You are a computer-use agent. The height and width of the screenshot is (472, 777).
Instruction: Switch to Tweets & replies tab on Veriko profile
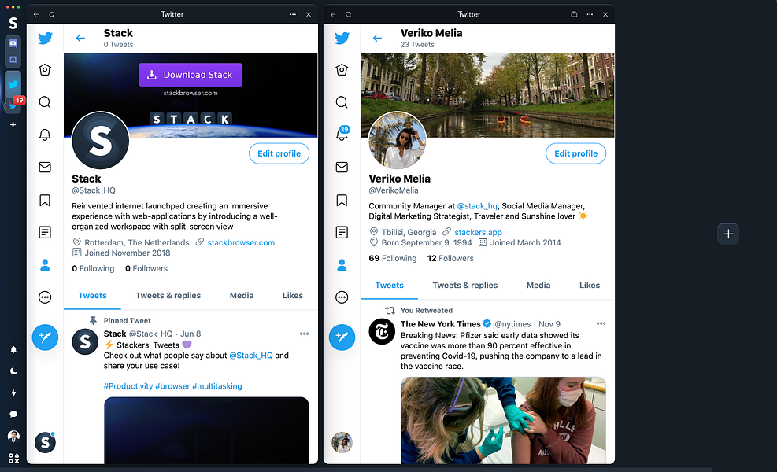tap(464, 286)
